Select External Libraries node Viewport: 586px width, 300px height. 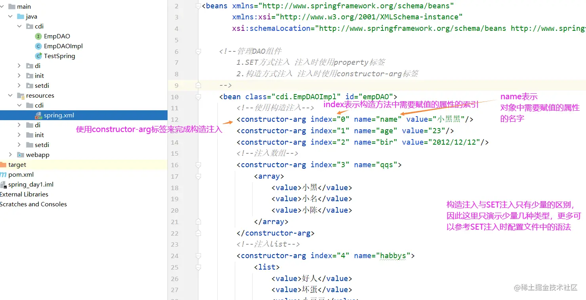click(x=24, y=194)
